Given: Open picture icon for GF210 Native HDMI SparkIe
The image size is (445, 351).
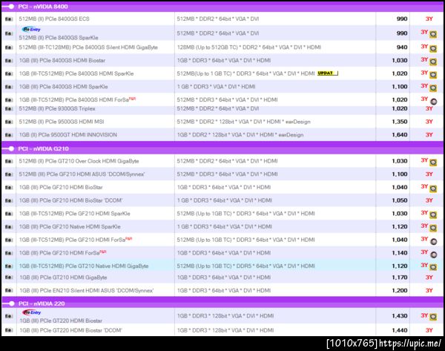Looking at the screenshot, I should click(9, 227).
